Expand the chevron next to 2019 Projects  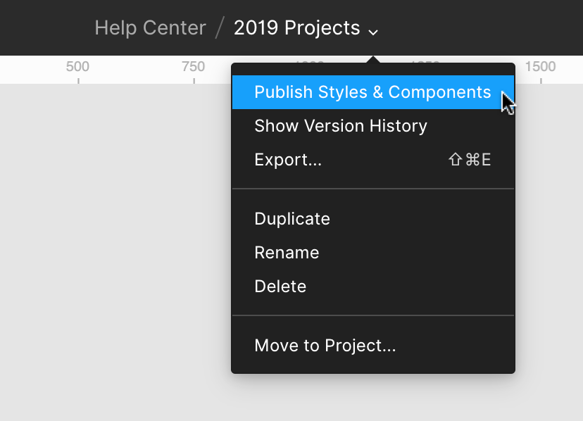point(373,31)
